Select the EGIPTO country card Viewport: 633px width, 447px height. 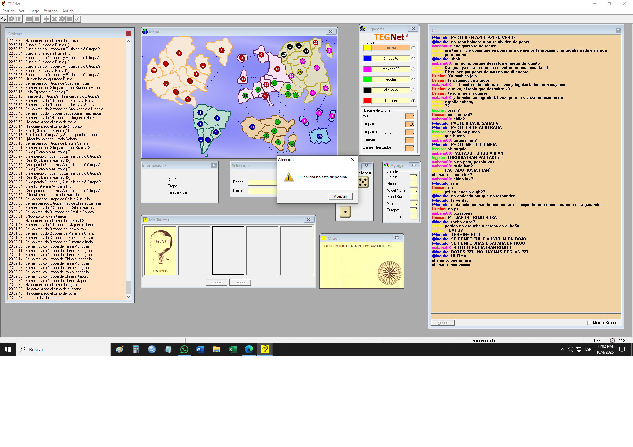click(160, 251)
